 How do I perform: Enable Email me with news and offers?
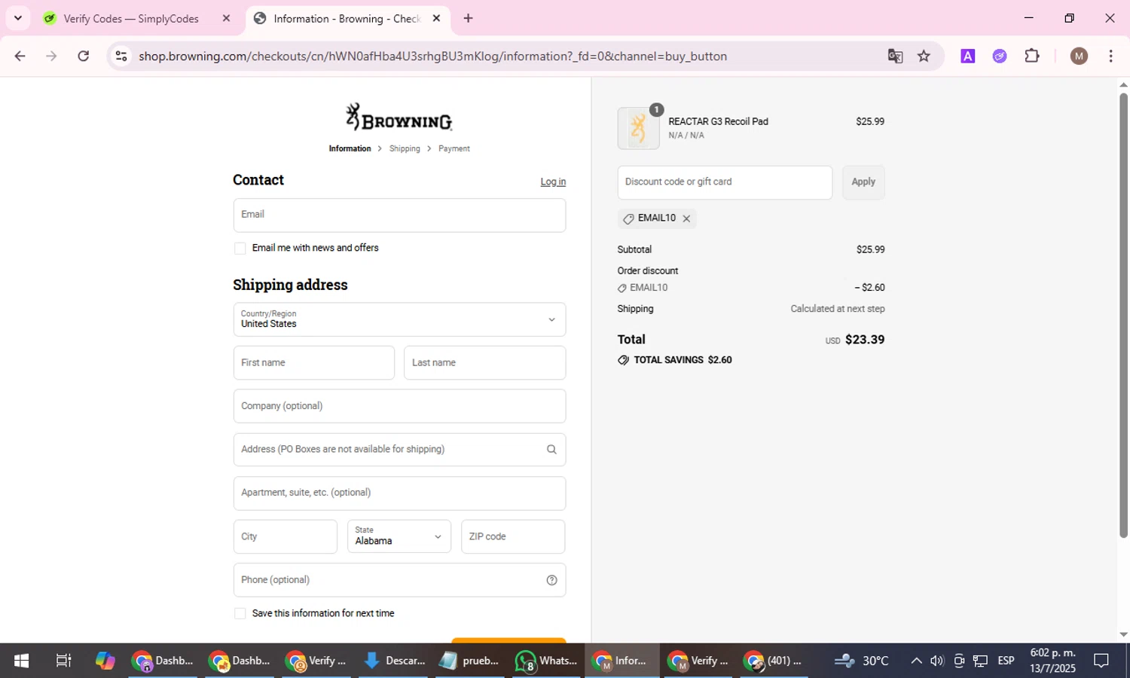240,249
